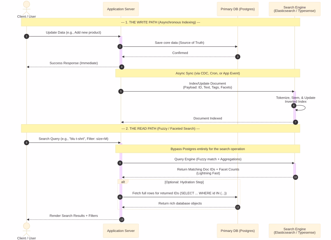Select the top Primary DB (Postgres) box
Screen dimensions: 331x240
(x=238, y=9)
